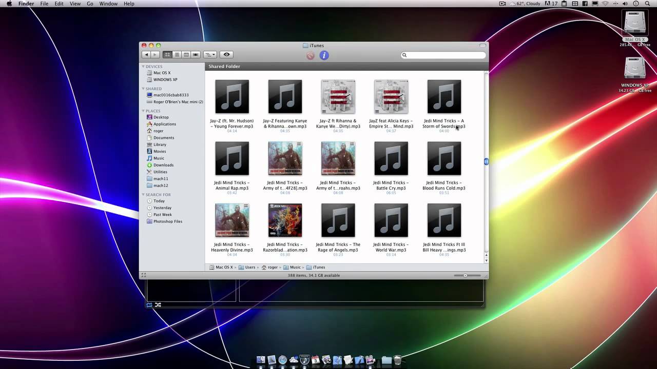Click the red prohibited sign toolbar icon
Screen dimensions: 657x369
311,55
